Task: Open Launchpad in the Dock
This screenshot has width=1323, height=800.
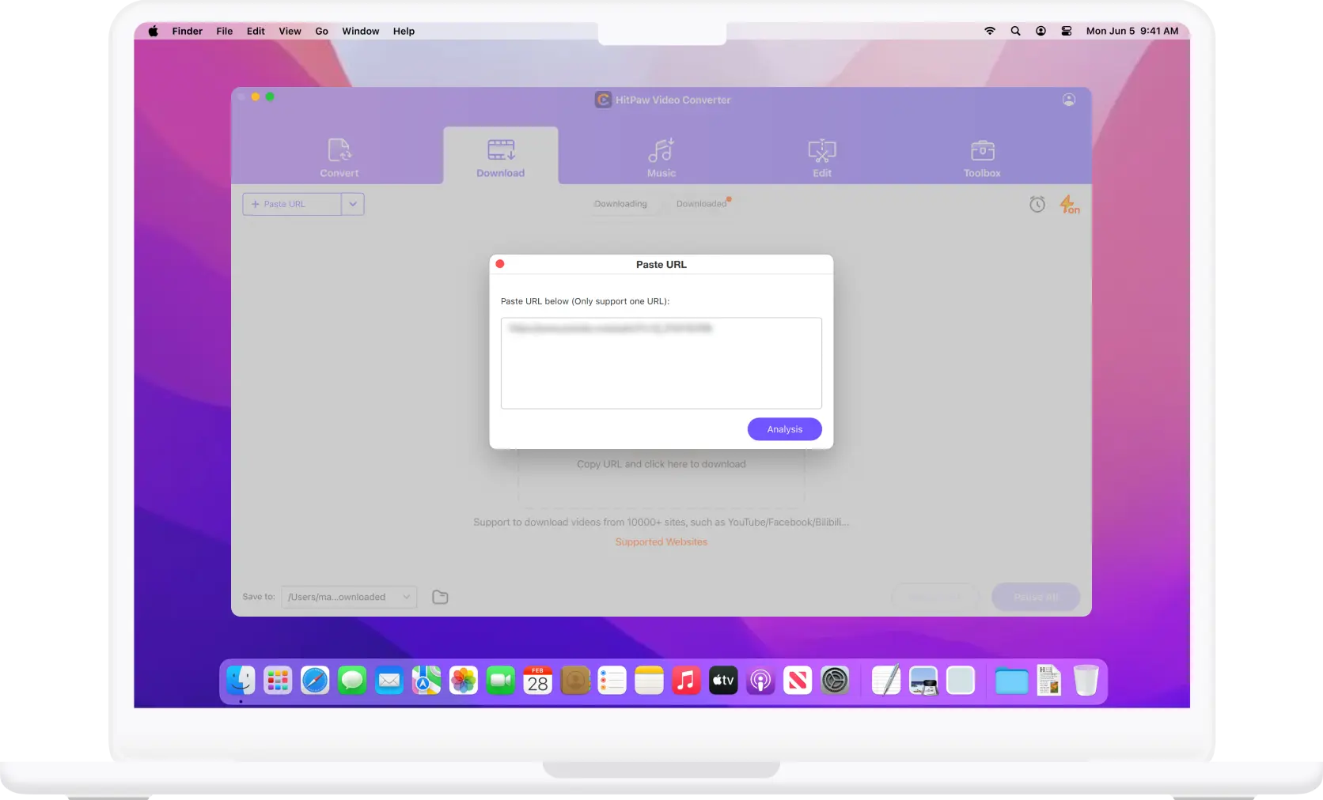Action: [x=278, y=681]
